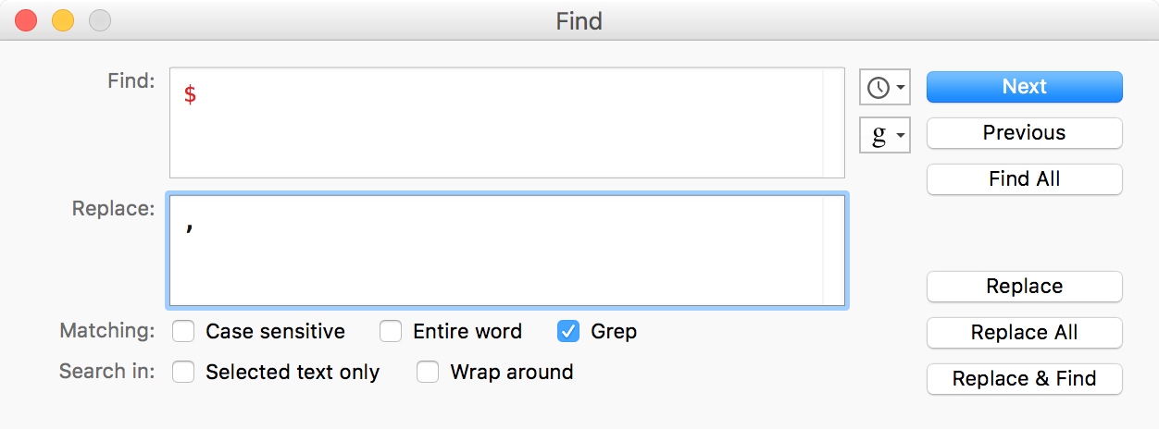The image size is (1159, 429).
Task: Disable the Grep checkbox
Action: (568, 331)
